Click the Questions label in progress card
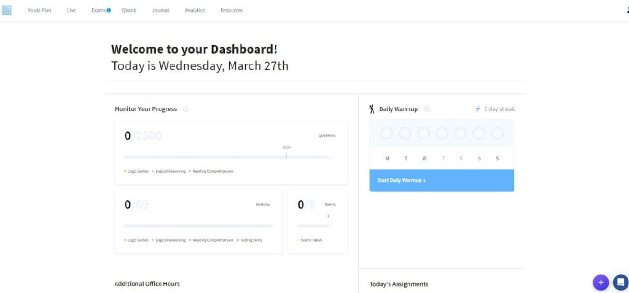 tap(327, 136)
